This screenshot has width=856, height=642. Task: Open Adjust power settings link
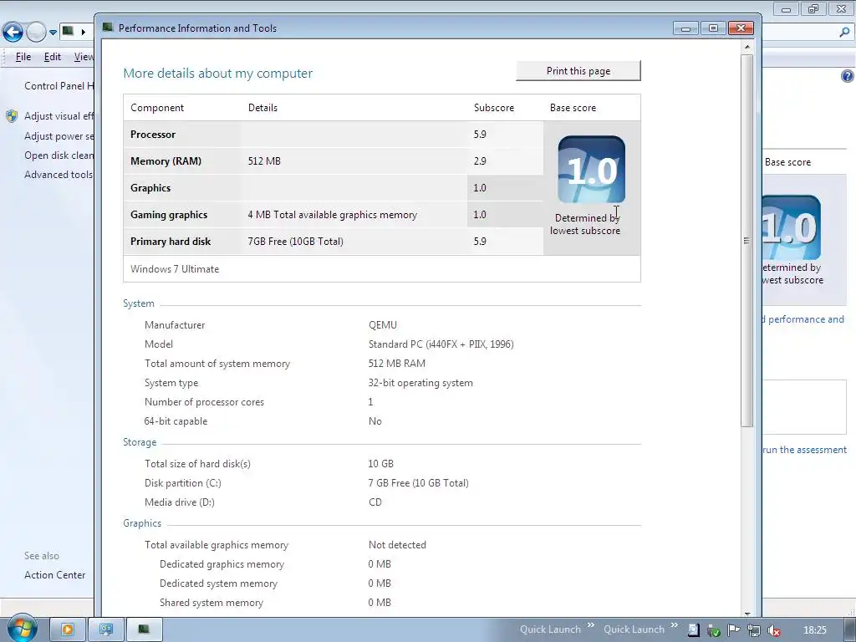click(59, 136)
